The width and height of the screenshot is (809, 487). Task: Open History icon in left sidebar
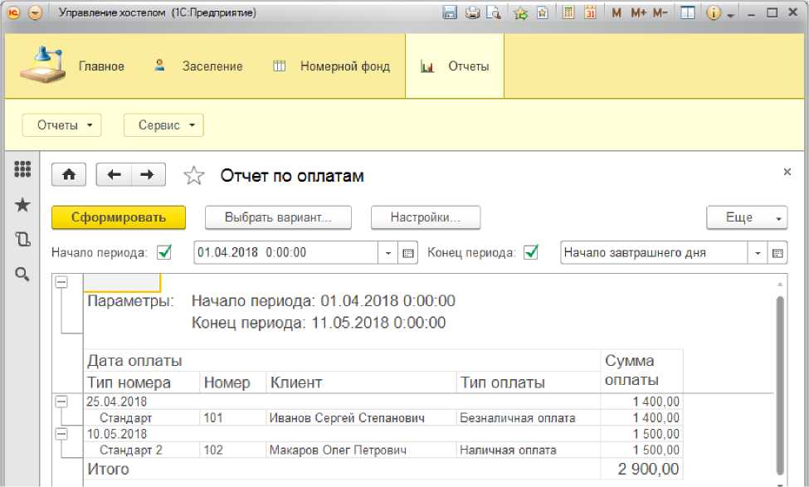coord(22,239)
